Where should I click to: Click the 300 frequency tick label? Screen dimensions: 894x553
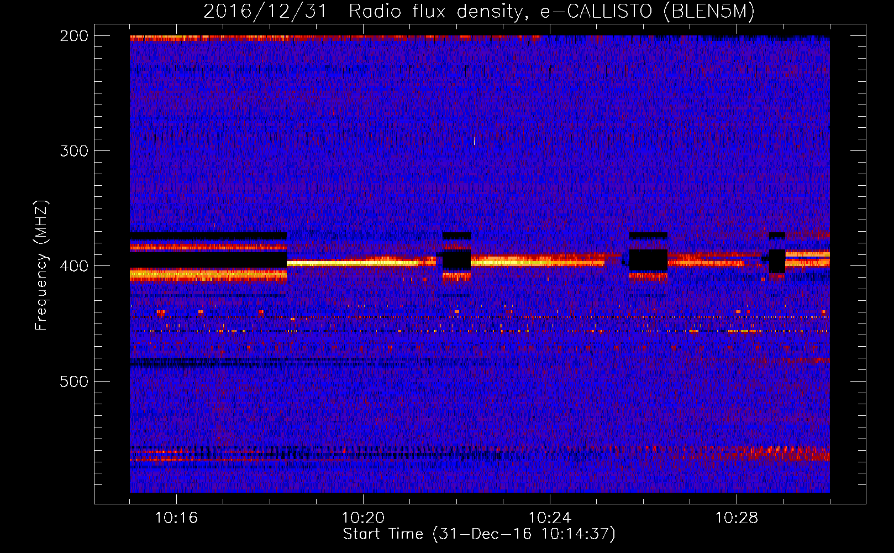(74, 151)
